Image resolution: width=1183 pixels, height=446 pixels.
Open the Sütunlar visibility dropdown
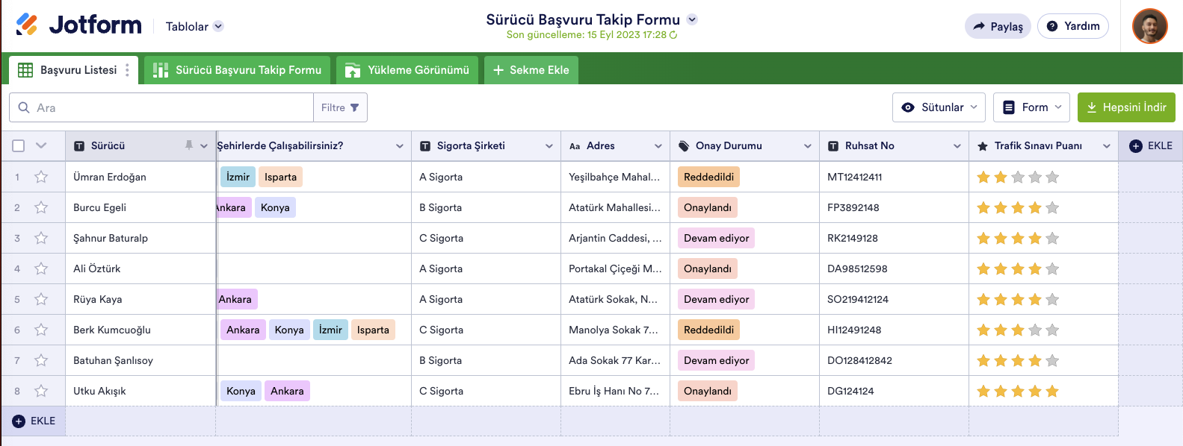(x=939, y=107)
